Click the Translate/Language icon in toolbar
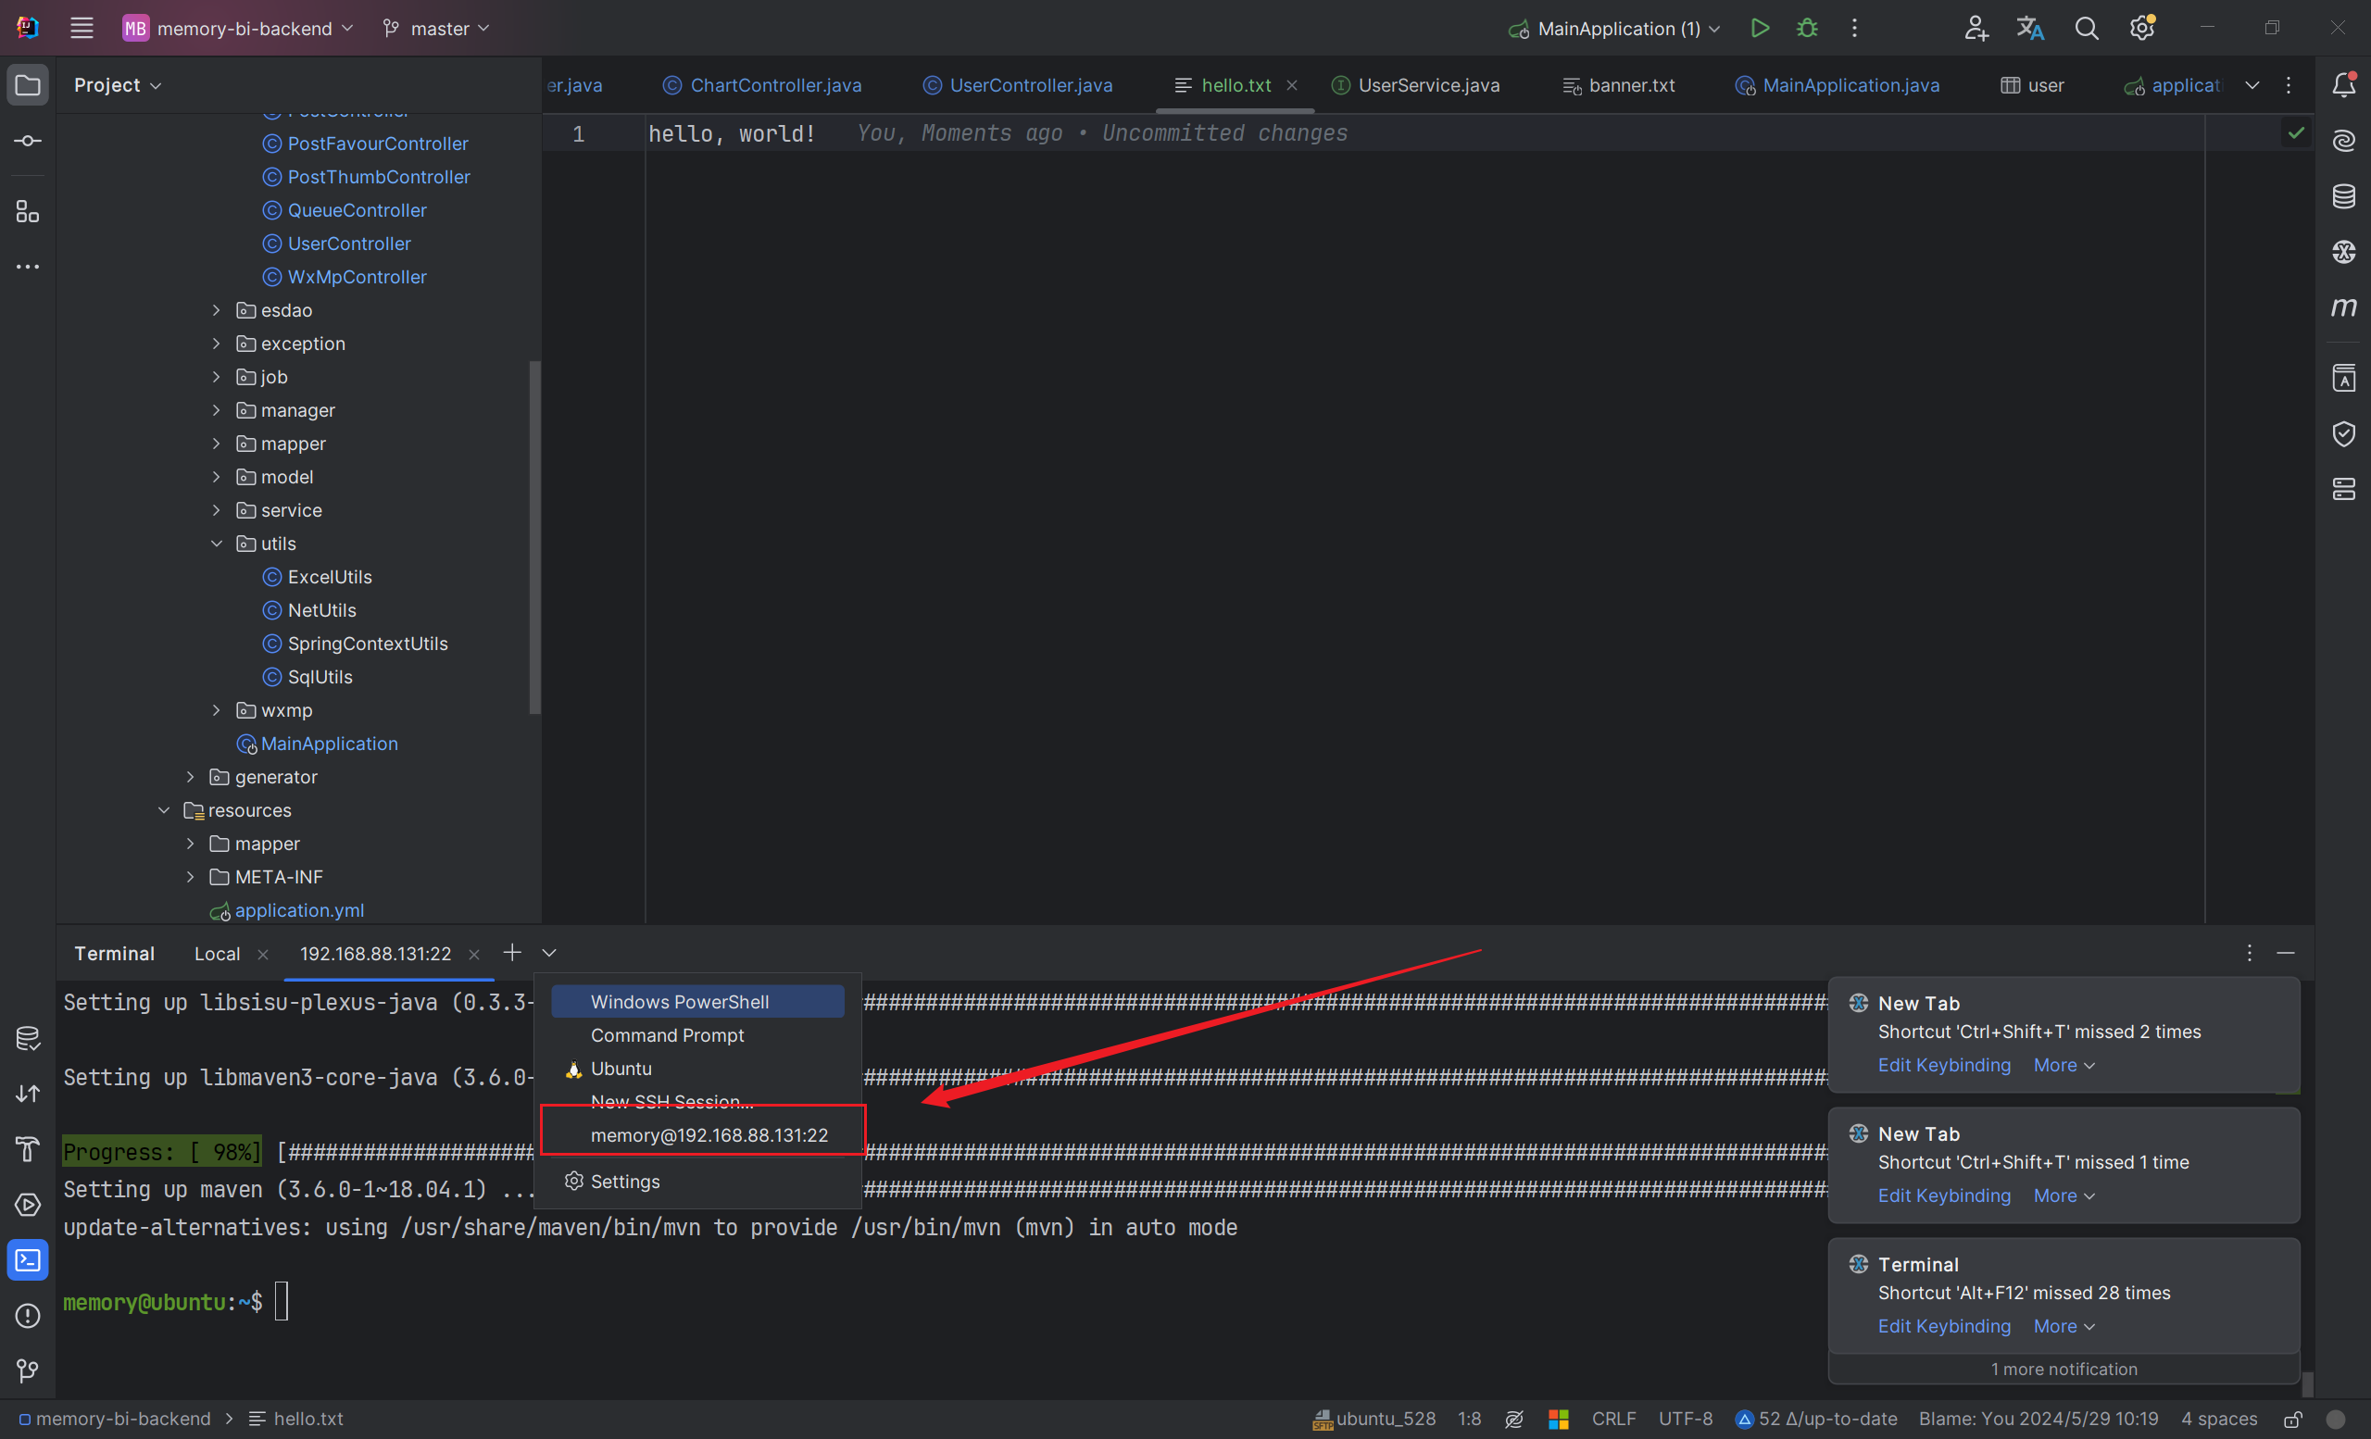This screenshot has height=1439, width=2371. pyautogui.click(x=2030, y=29)
